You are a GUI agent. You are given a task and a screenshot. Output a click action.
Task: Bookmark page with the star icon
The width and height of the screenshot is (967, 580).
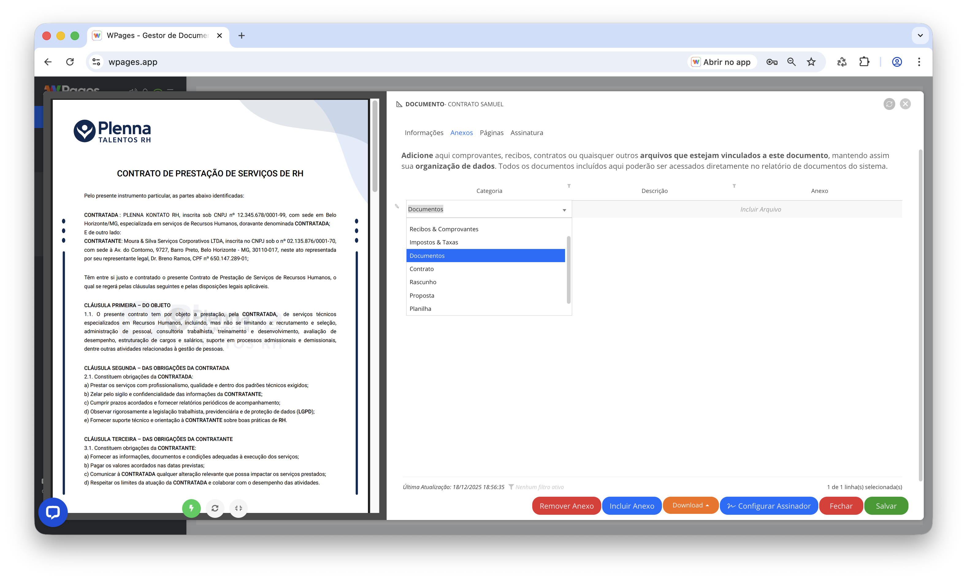[x=811, y=62]
